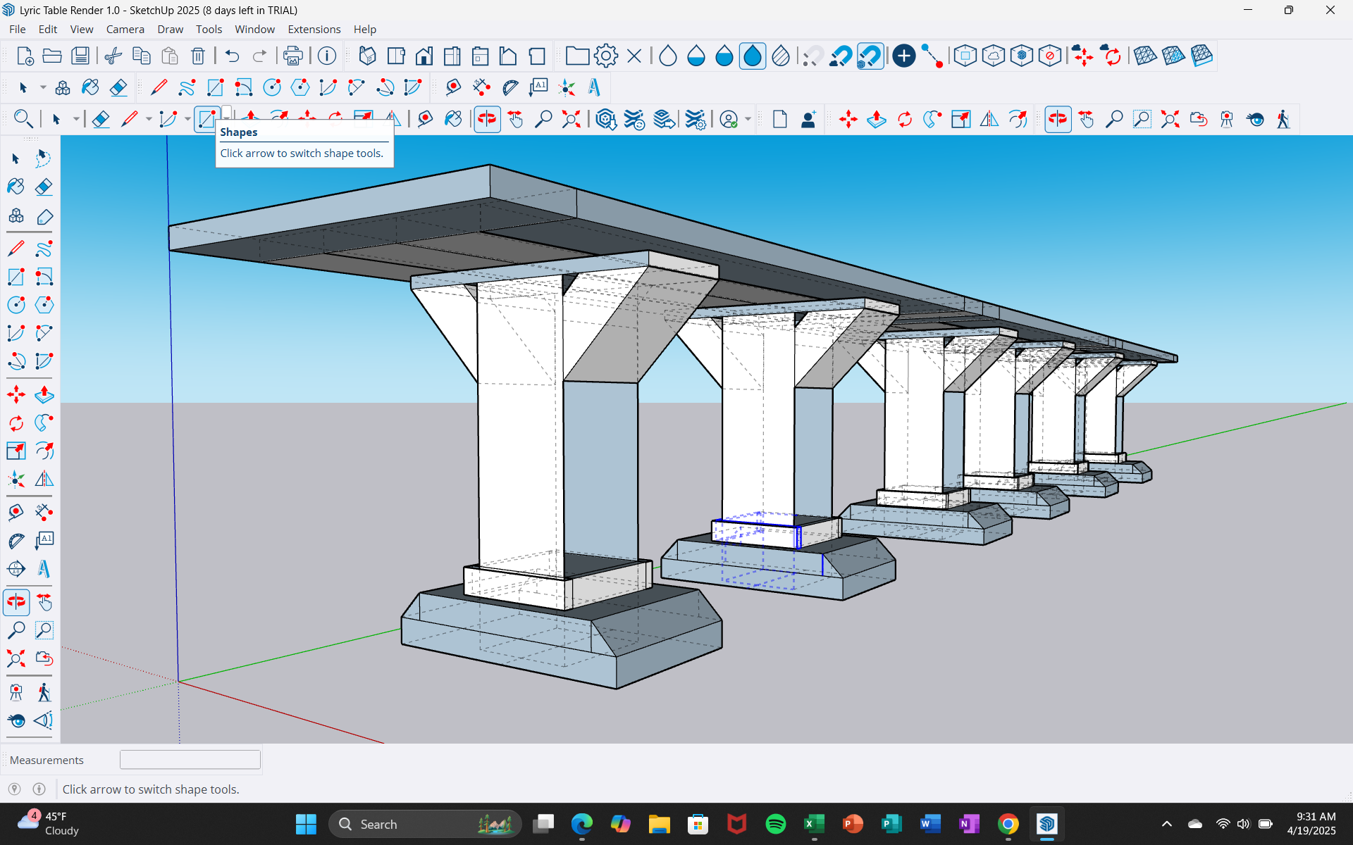Image resolution: width=1353 pixels, height=845 pixels.
Task: Select the Protractor tool in second toolbar row
Action: [510, 87]
